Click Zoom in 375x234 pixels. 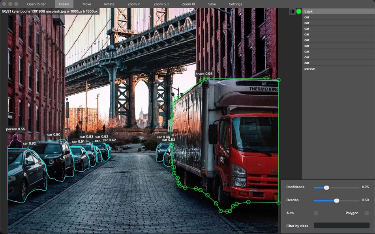coord(134,4)
